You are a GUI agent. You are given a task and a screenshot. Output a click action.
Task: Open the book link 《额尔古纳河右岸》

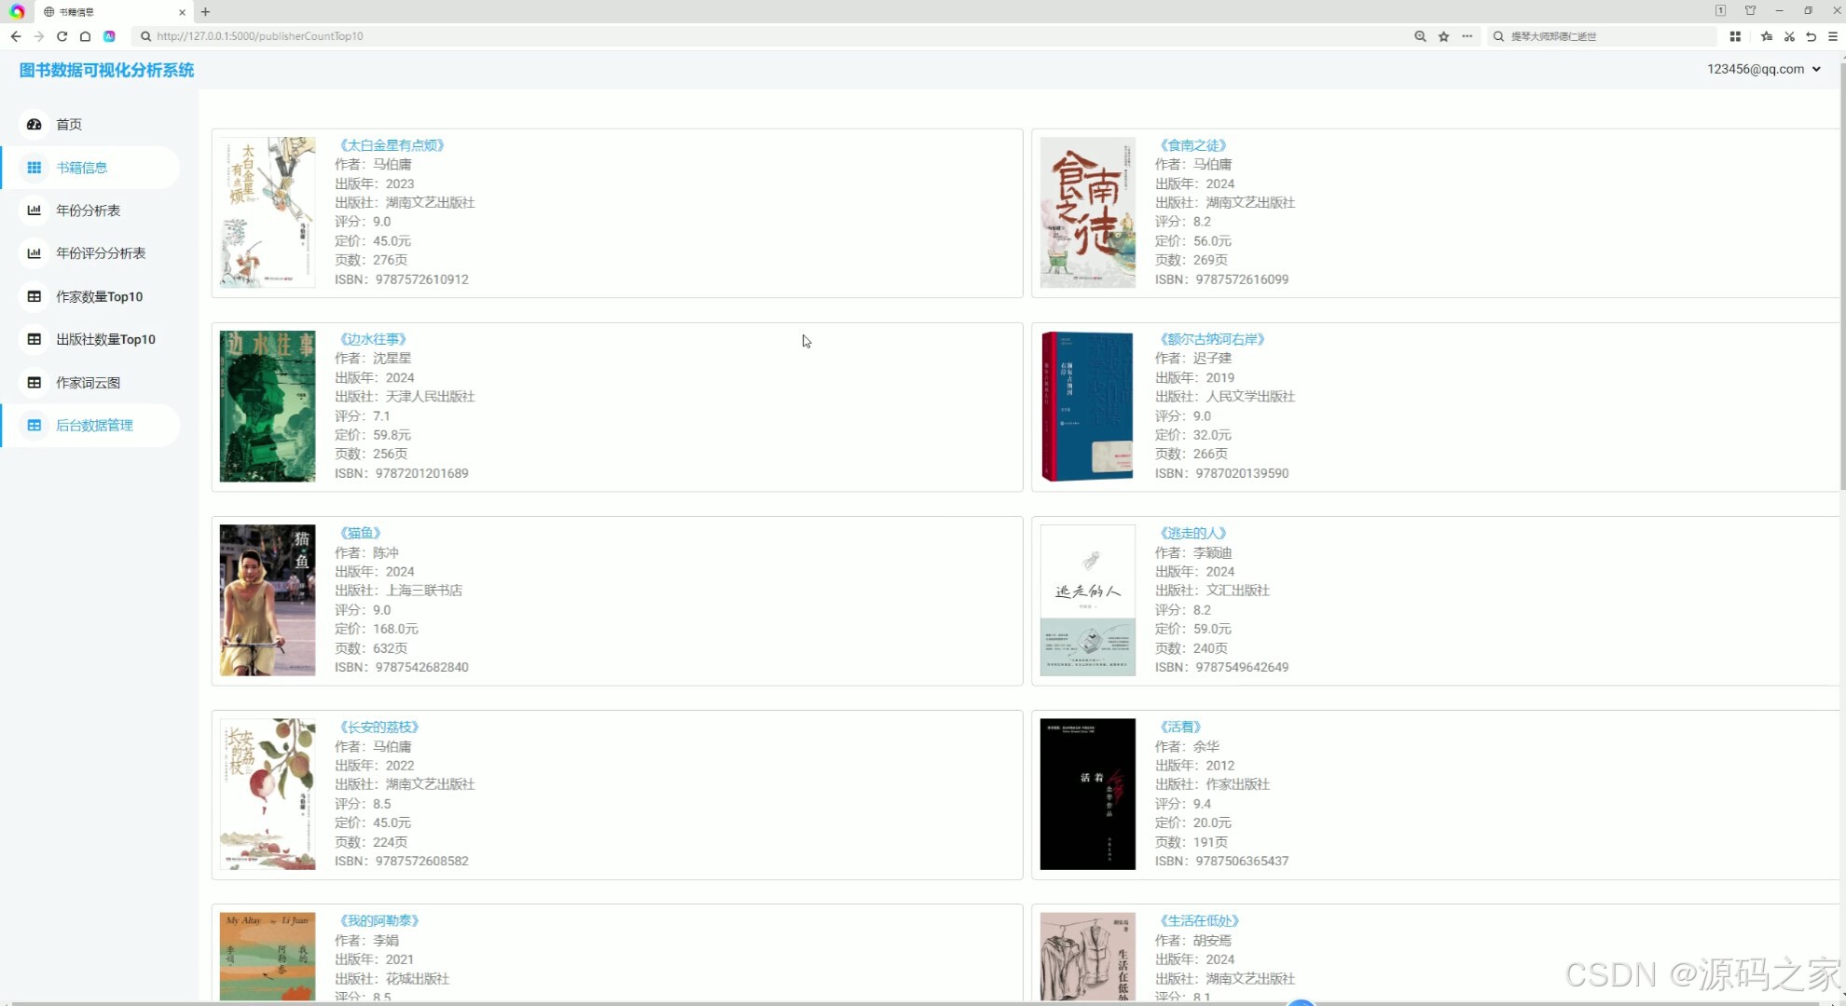[1212, 339]
